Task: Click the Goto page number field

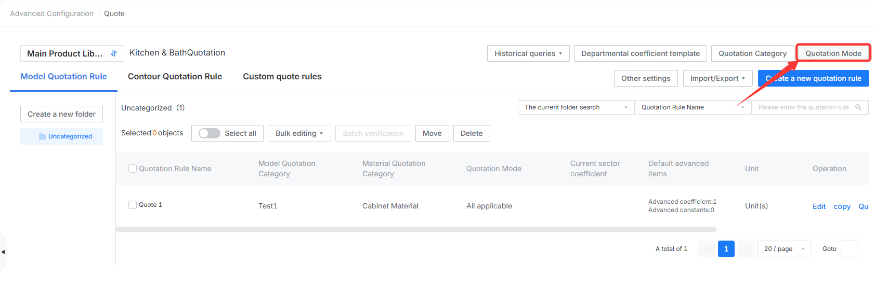Action: pyautogui.click(x=848, y=249)
